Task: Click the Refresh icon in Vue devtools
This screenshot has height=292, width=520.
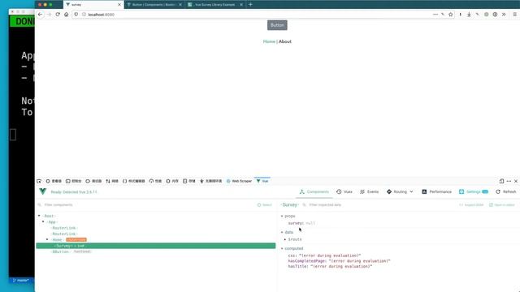Action: pyautogui.click(x=498, y=191)
